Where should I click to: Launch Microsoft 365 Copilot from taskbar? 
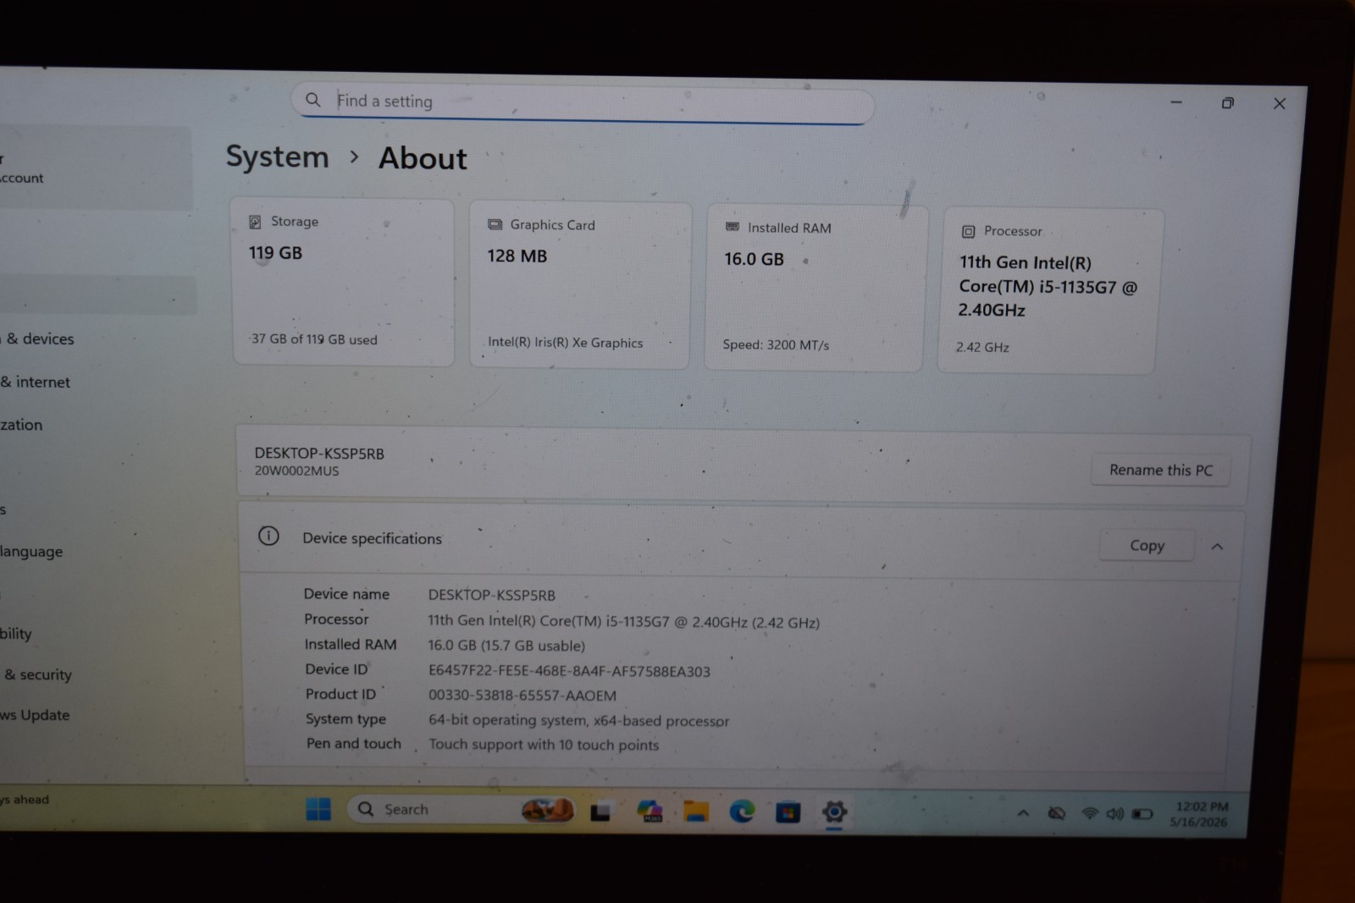click(x=650, y=812)
